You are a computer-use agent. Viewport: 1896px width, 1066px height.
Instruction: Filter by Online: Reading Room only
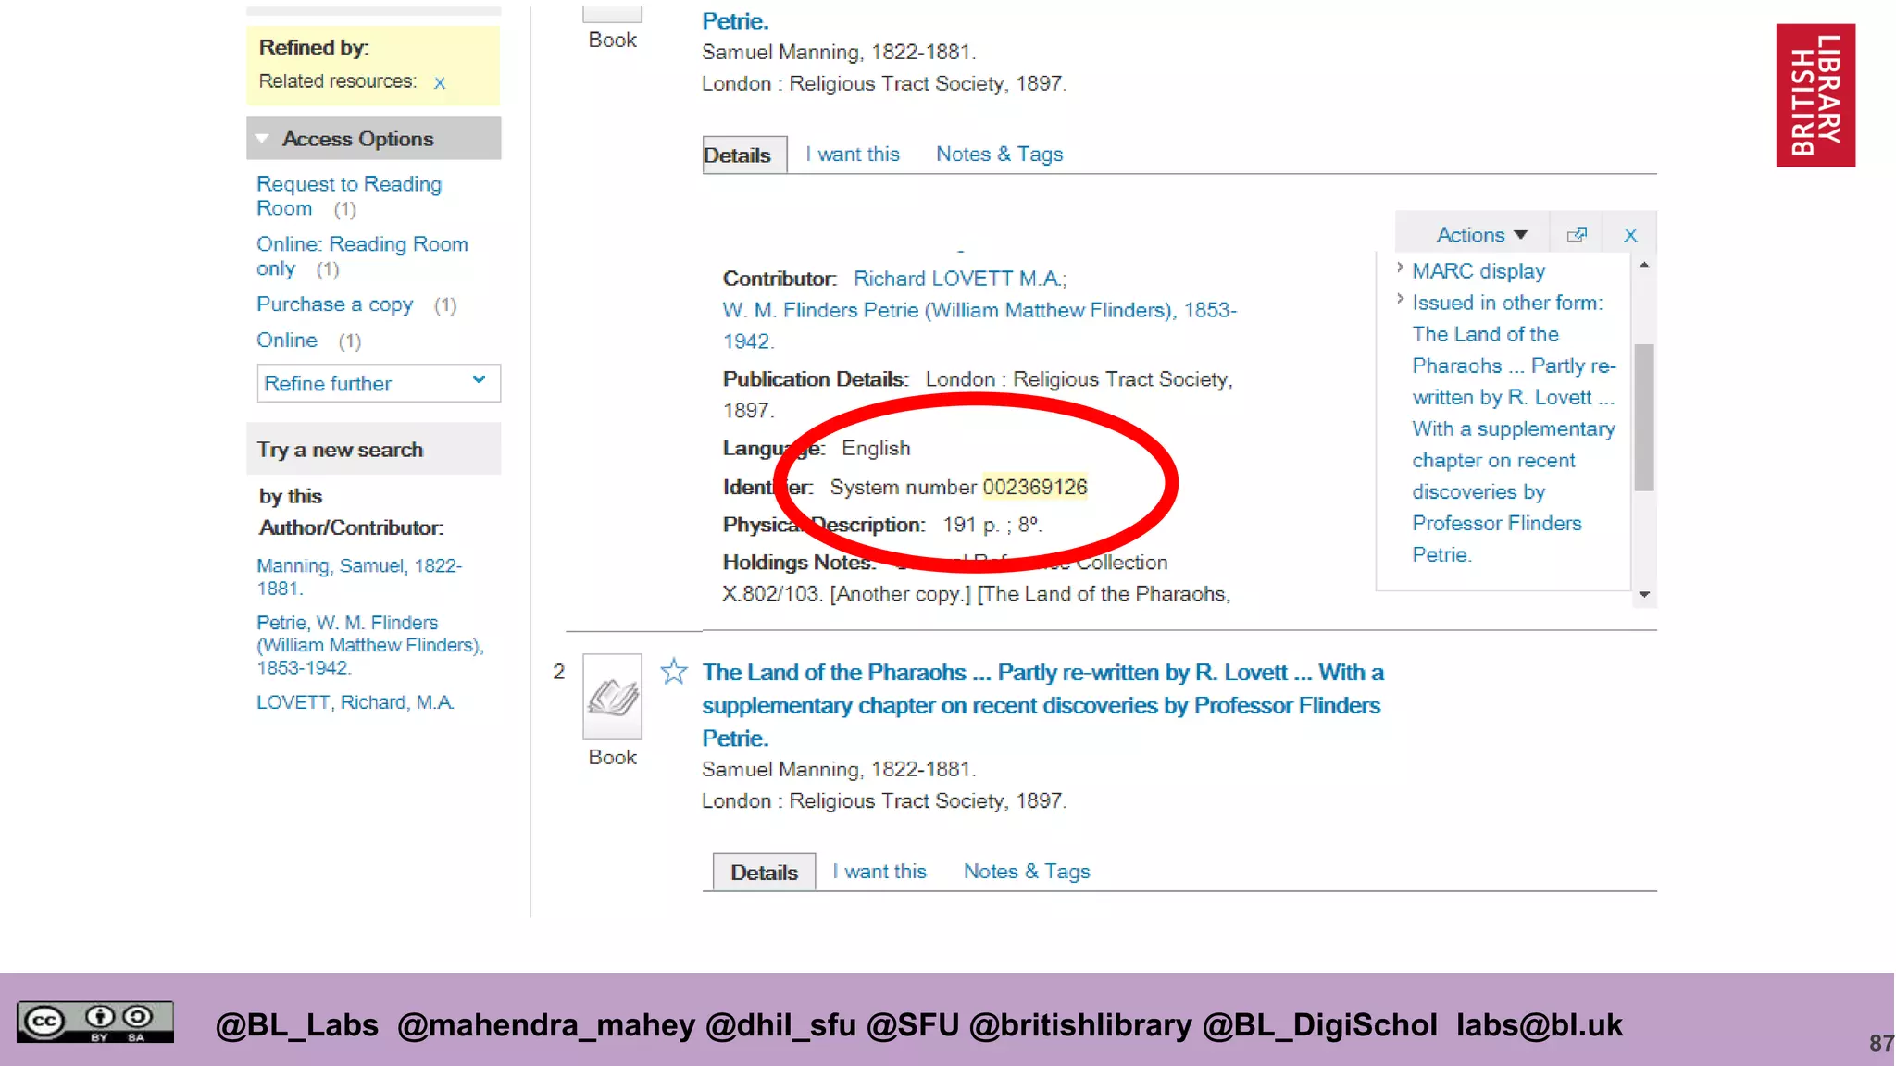click(362, 256)
